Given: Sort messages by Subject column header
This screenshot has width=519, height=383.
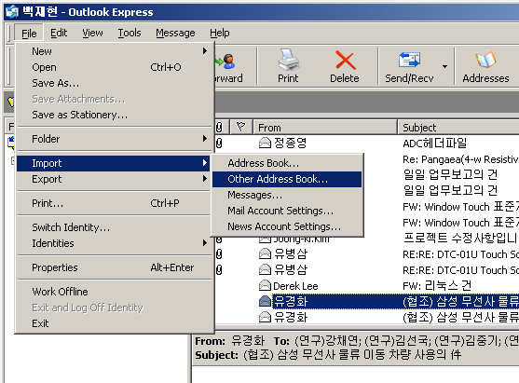Looking at the screenshot, I should (458, 127).
